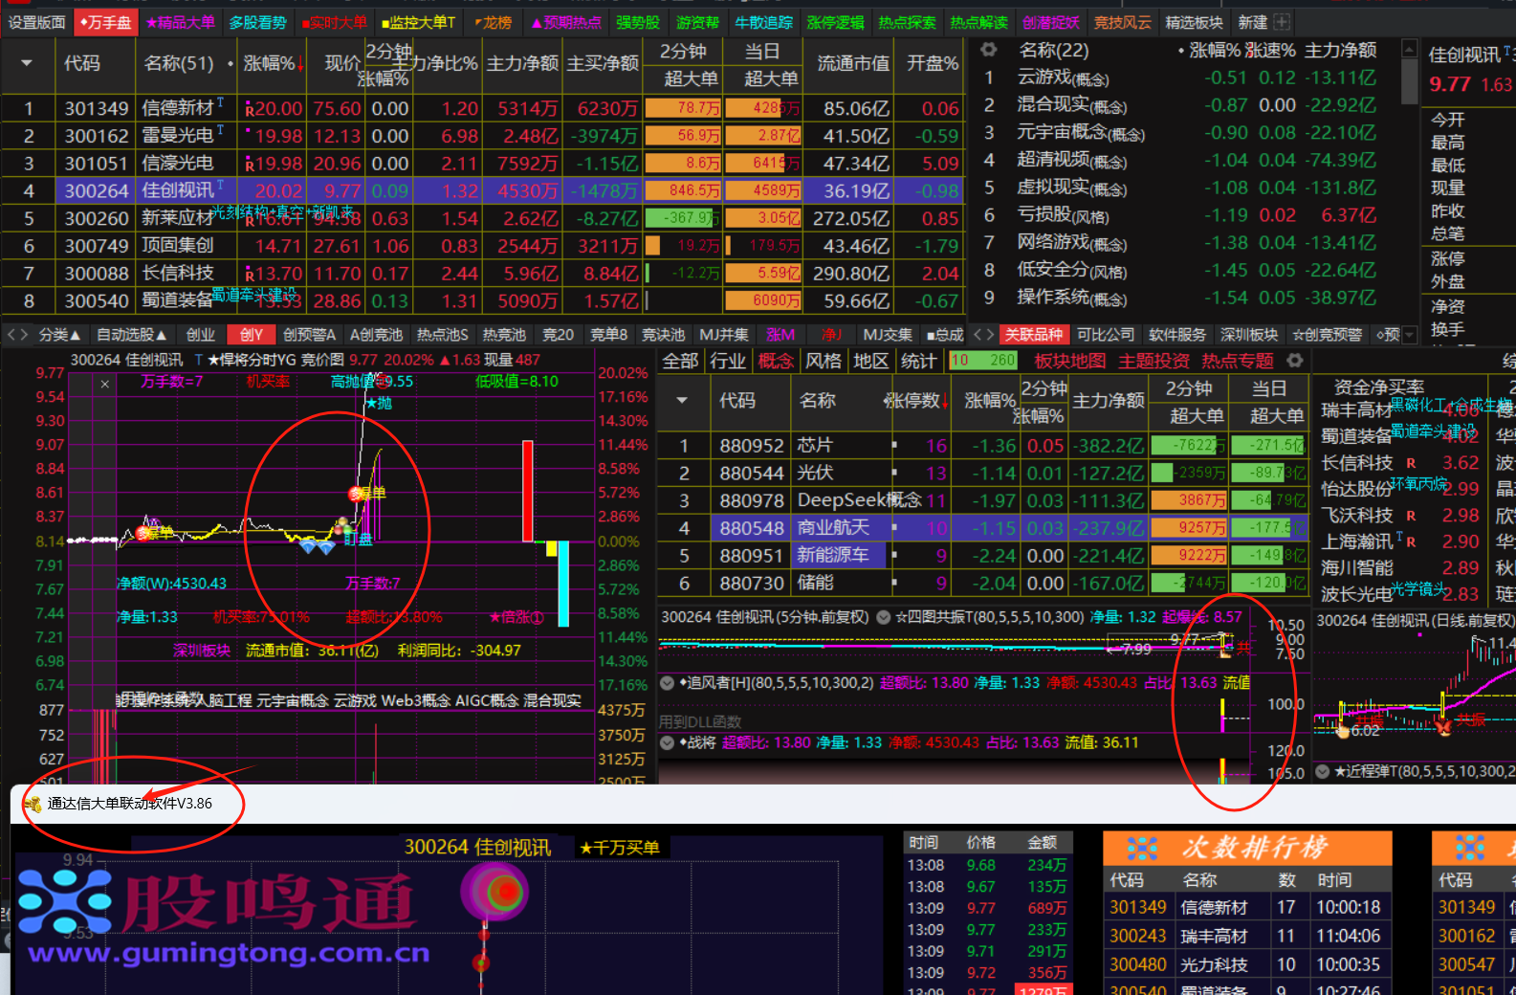Select stock row 300264 佳创视讯
The height and width of the screenshot is (995, 1516).
[483, 191]
